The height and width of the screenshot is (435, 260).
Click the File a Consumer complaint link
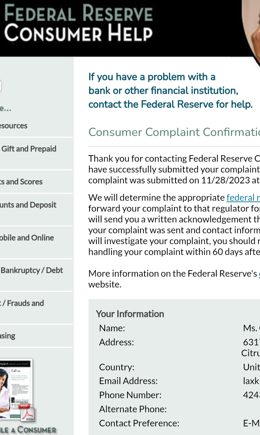point(28,430)
